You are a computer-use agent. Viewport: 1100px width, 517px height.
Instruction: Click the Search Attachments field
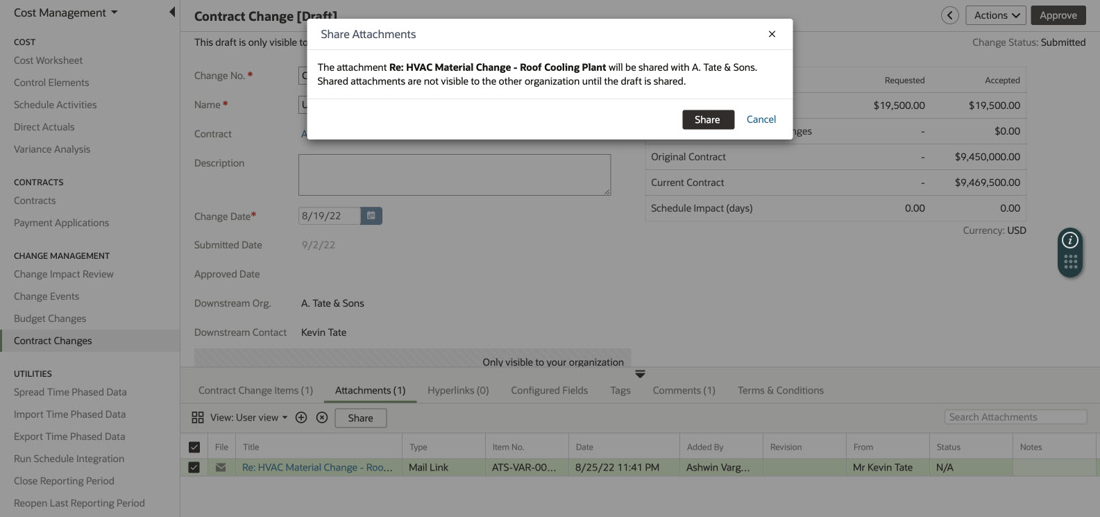pyautogui.click(x=1015, y=417)
